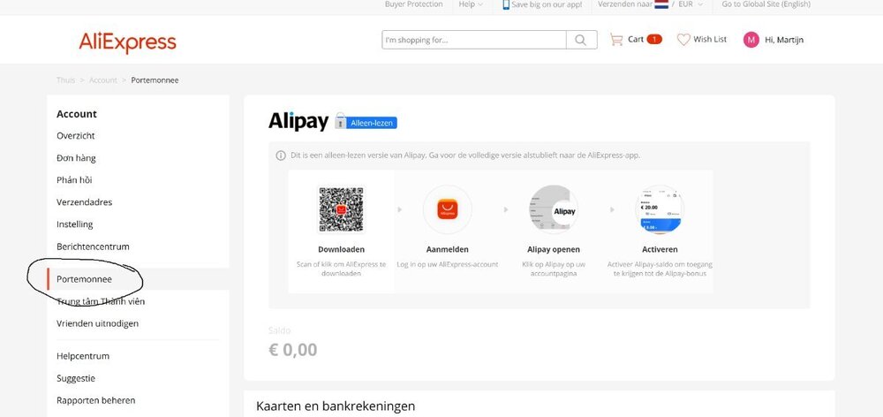Click the orange Aanmelden app icon
The width and height of the screenshot is (883, 417).
(447, 208)
